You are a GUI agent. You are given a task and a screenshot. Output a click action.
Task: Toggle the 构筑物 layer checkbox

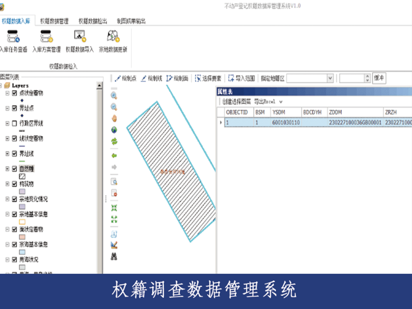coord(14,184)
